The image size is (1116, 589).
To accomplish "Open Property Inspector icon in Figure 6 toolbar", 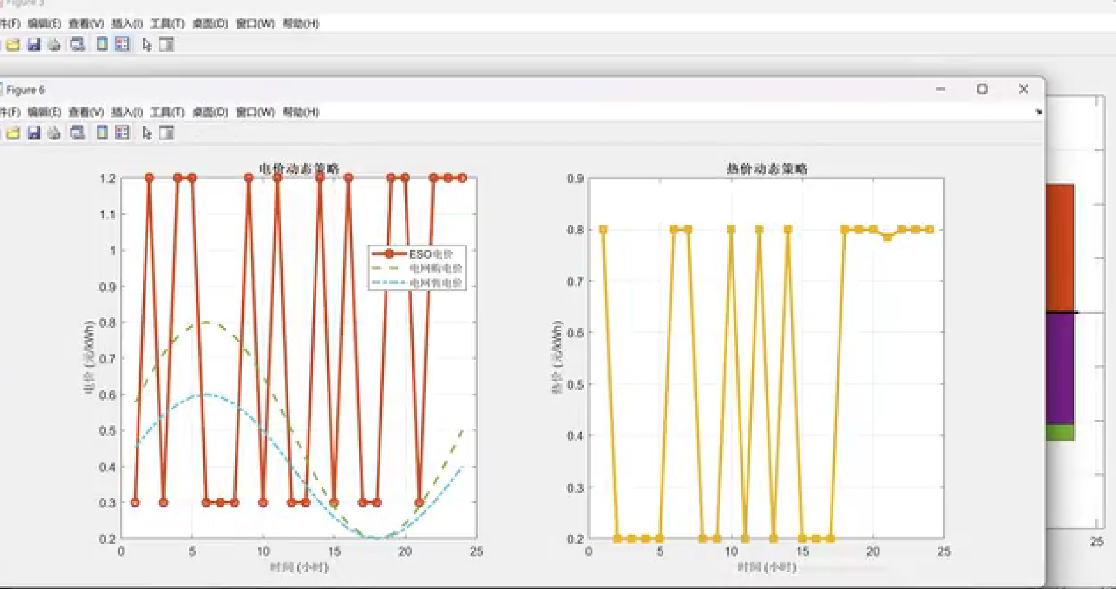I will point(167,133).
